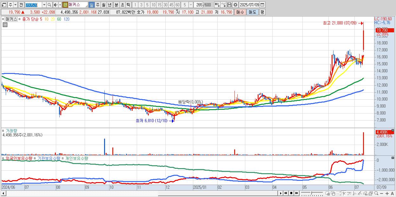Click the stock code input field 093520
The height and width of the screenshot is (197, 396).
point(33,5)
